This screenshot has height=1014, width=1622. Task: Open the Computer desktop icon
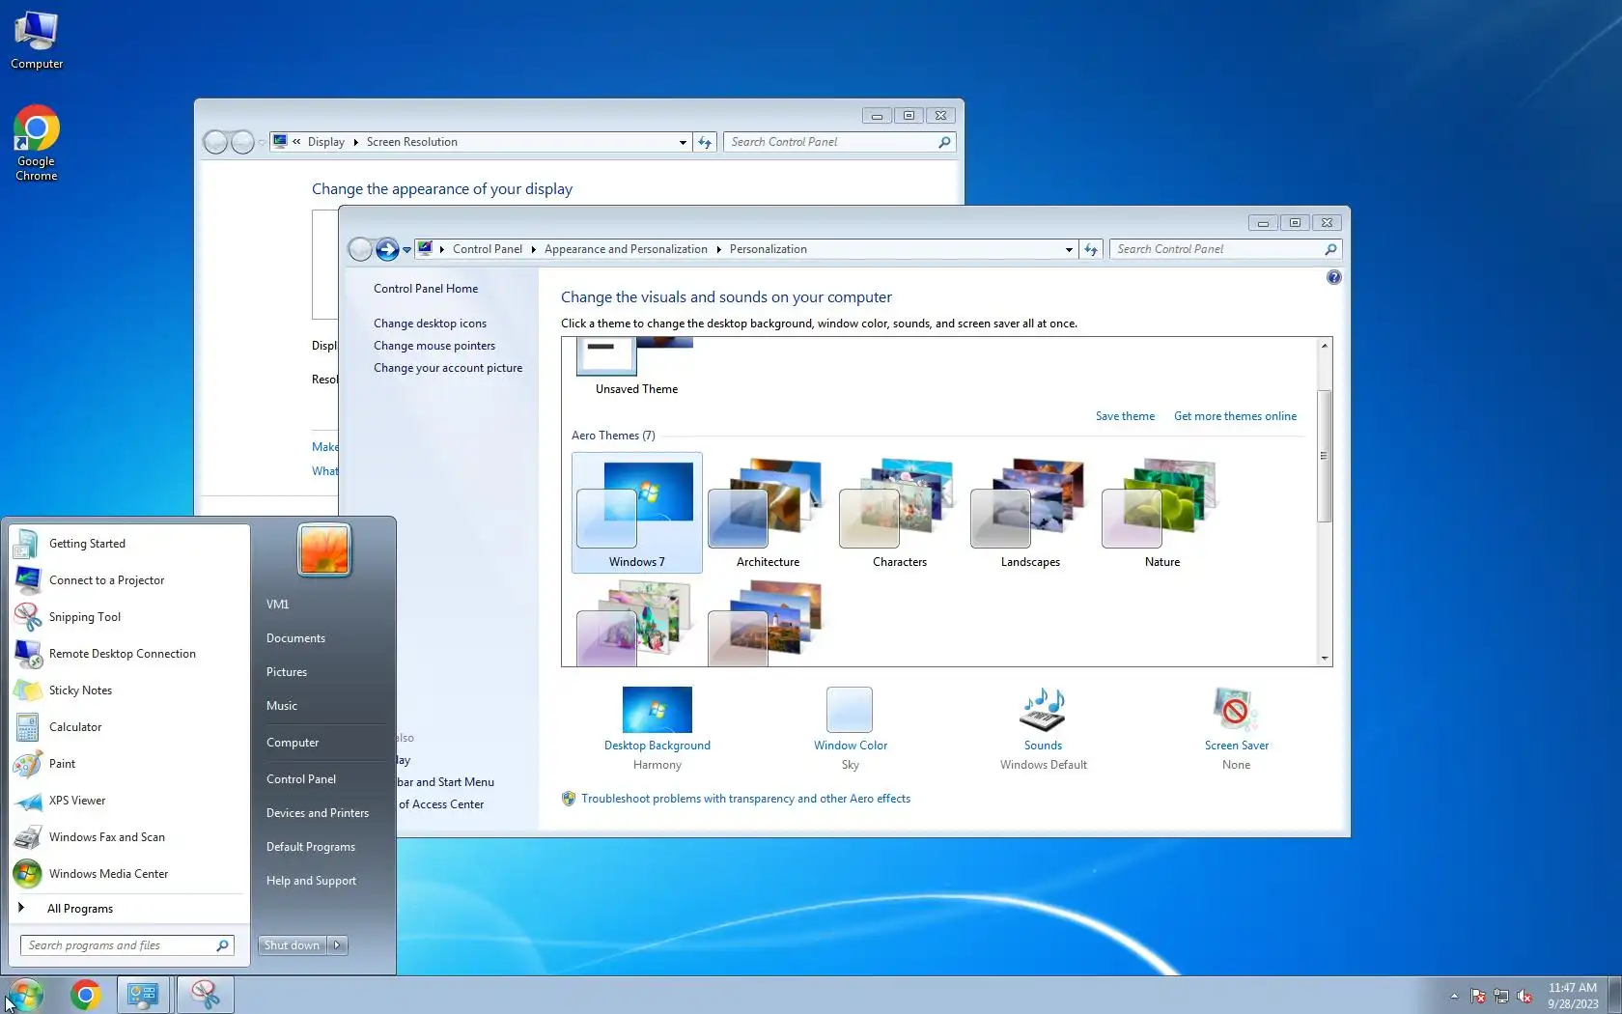click(x=37, y=41)
